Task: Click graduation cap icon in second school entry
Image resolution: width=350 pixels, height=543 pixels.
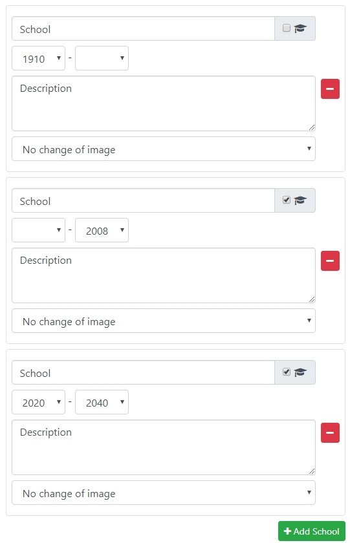Action: (300, 200)
